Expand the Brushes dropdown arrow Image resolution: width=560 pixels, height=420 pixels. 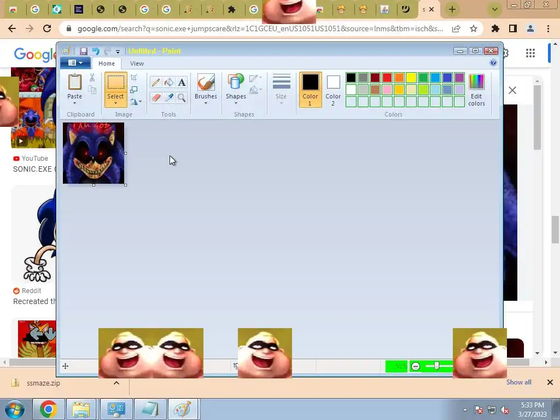[x=206, y=103]
